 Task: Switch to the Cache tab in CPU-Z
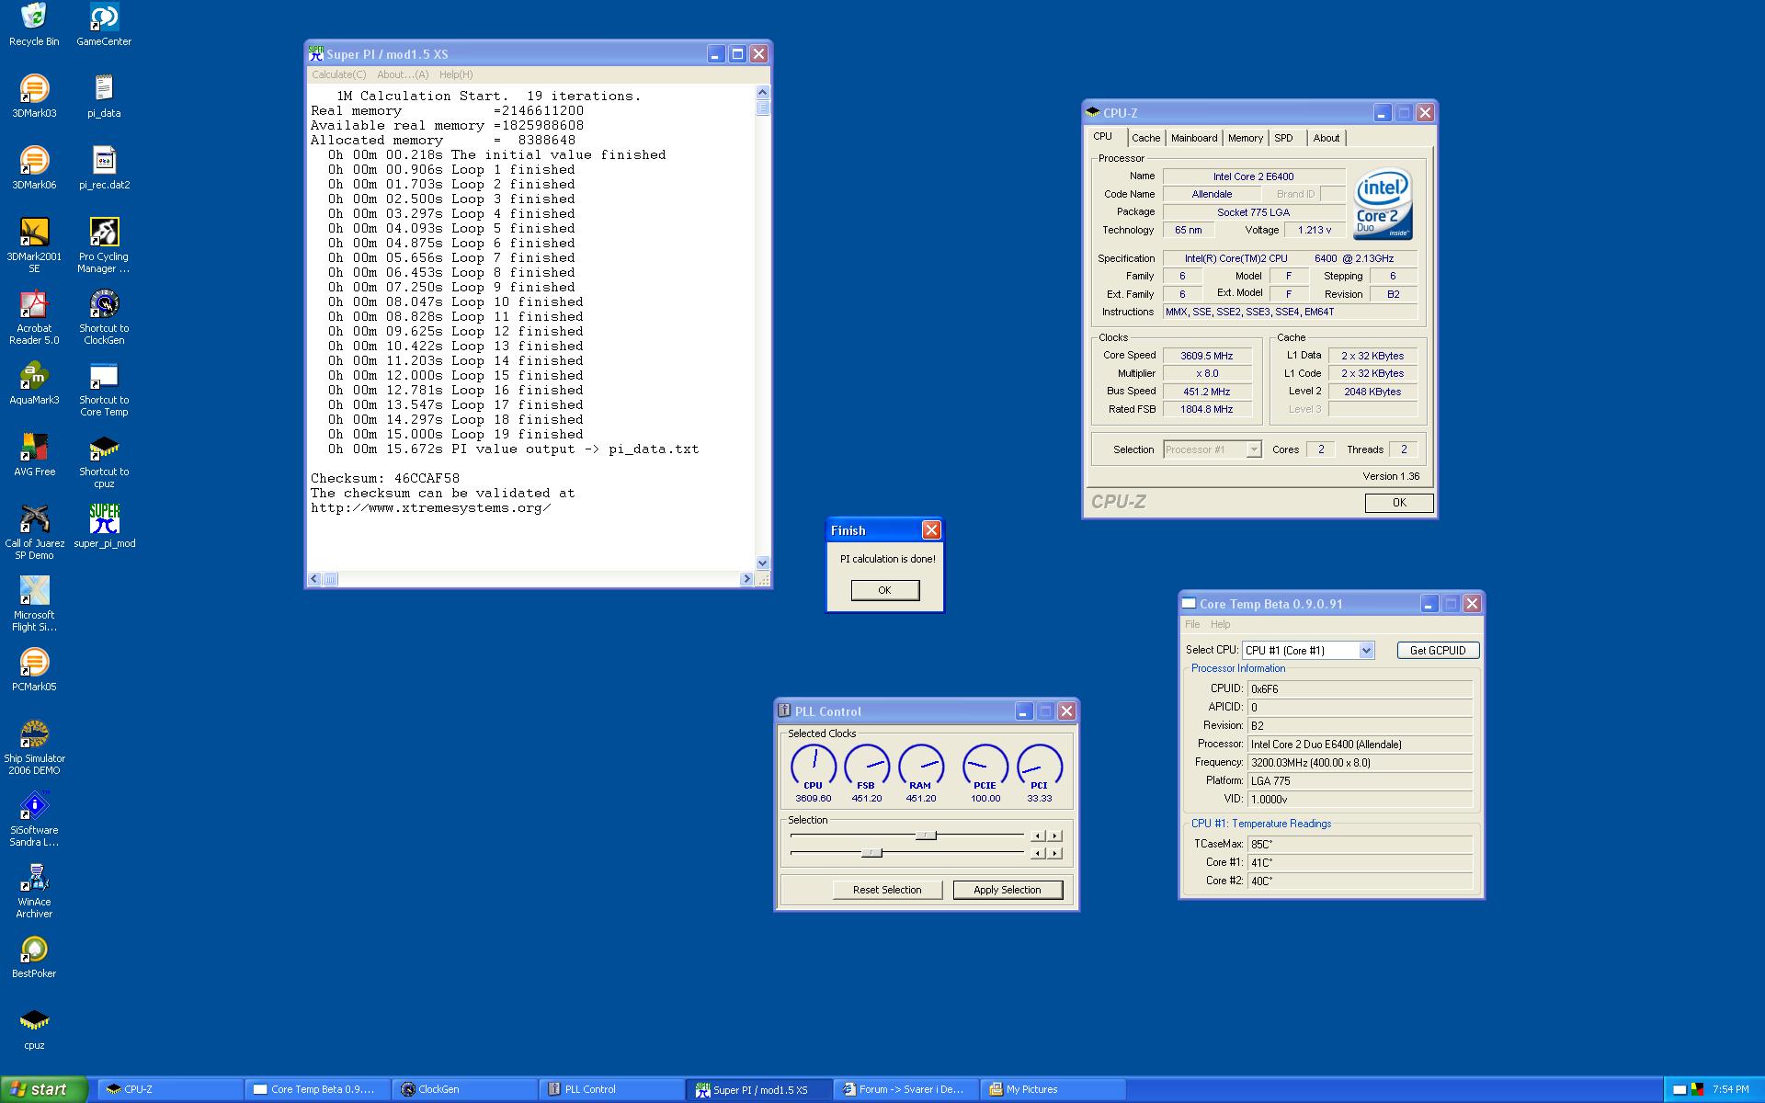1145,138
